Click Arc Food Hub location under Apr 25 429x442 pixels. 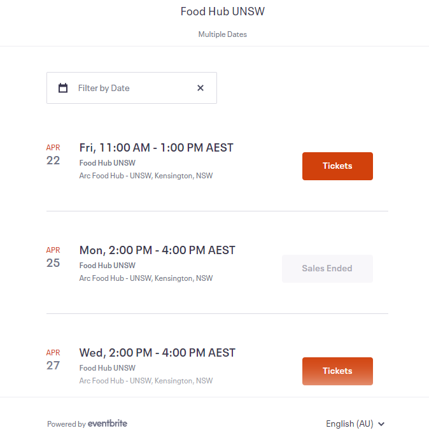146,278
